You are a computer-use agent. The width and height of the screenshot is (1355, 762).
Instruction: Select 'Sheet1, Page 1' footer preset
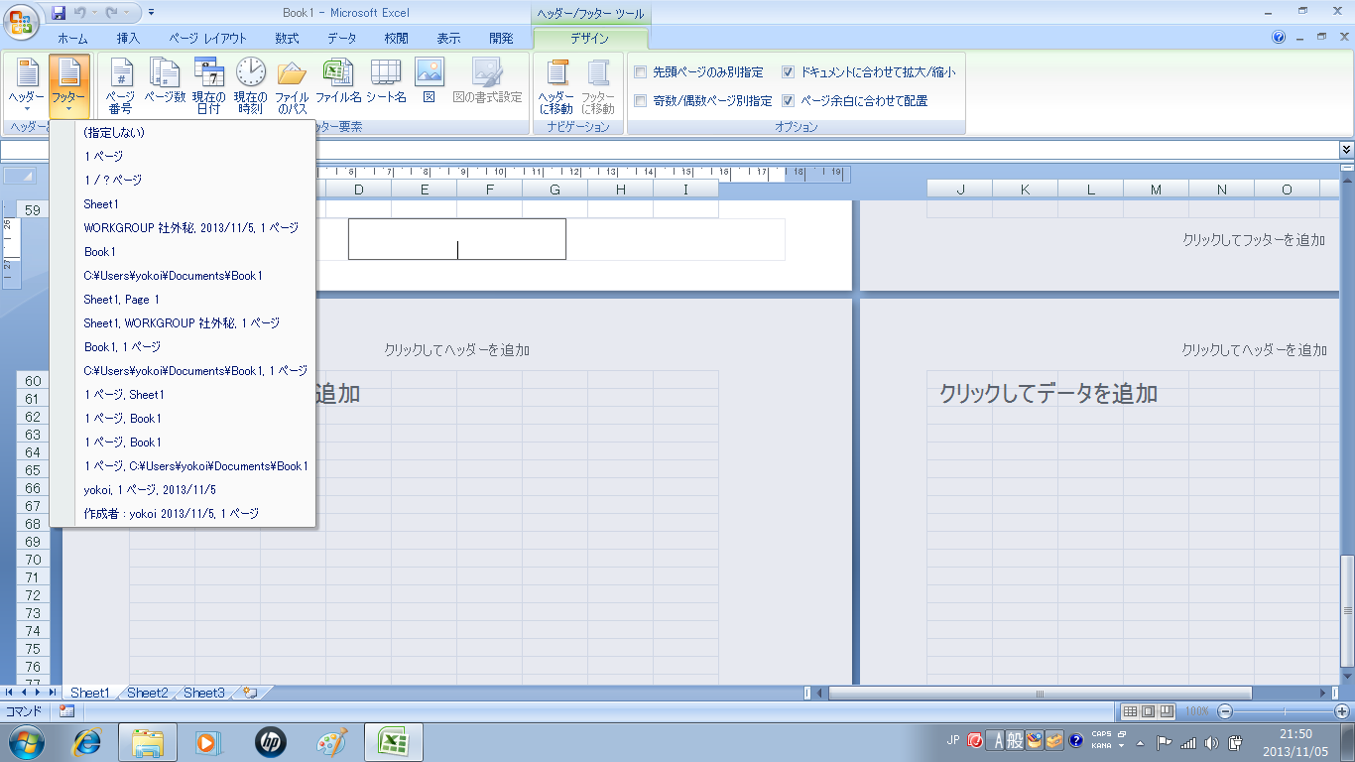[122, 300]
